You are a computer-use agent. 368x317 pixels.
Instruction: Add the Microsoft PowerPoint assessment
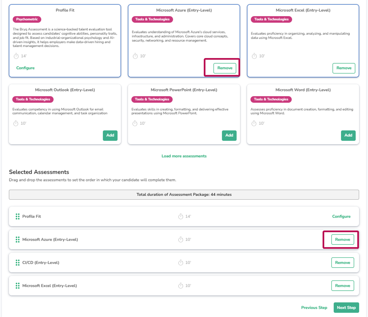229,135
